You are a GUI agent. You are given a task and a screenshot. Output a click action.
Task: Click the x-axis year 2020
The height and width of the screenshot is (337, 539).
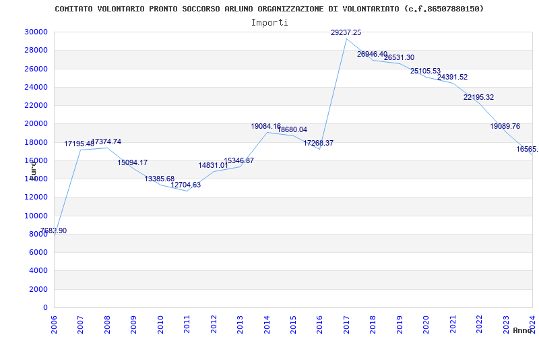tap(426, 324)
